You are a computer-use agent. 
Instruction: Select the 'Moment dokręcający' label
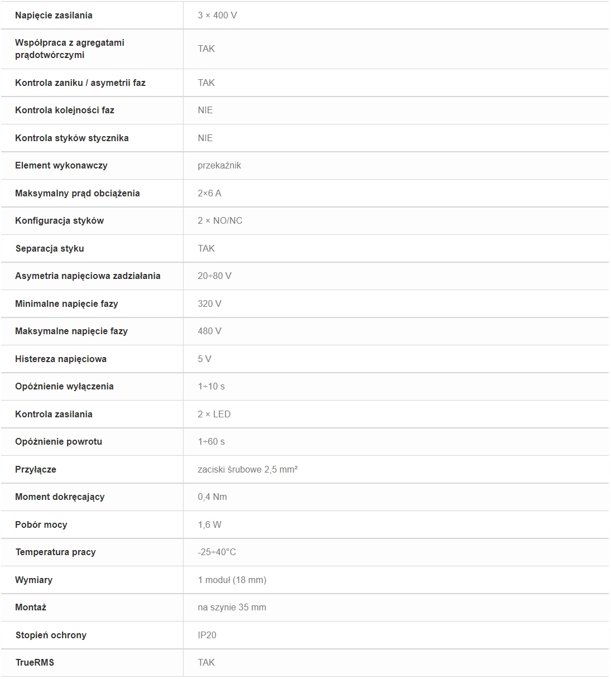(60, 497)
